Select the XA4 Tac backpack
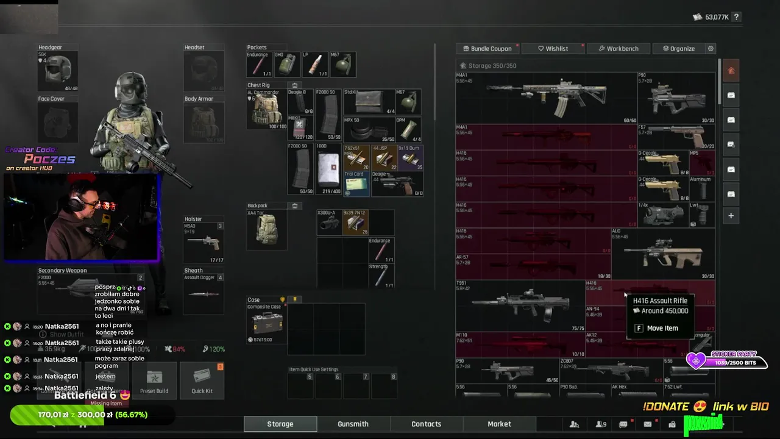Image resolution: width=780 pixels, height=439 pixels. pyautogui.click(x=266, y=230)
